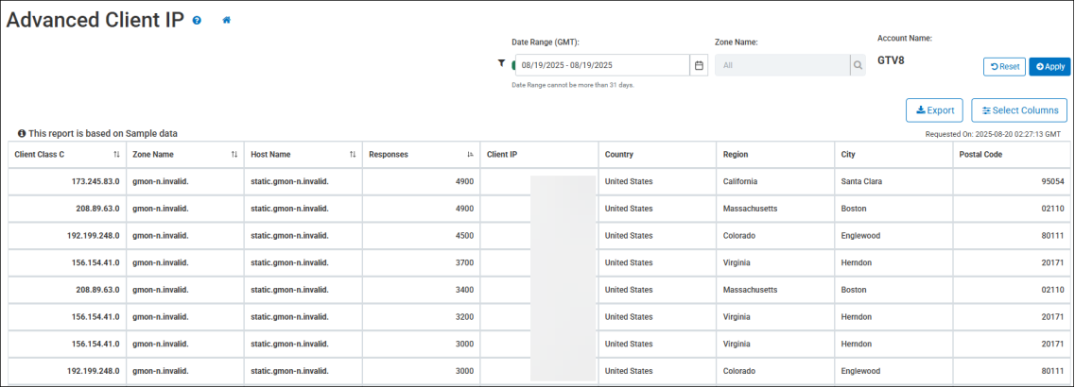This screenshot has width=1075, height=387.
Task: Sort by Zone Name column arrows
Action: tap(234, 154)
